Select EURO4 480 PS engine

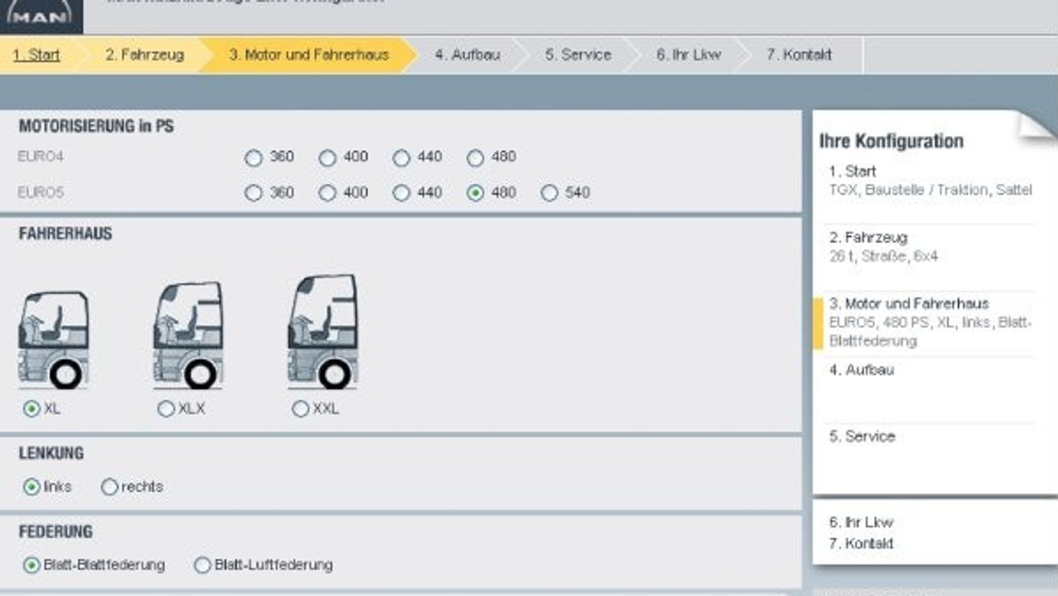475,158
